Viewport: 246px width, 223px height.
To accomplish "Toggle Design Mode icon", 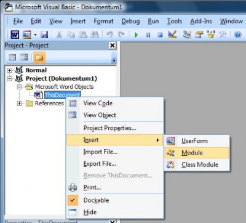I will 172,34.
